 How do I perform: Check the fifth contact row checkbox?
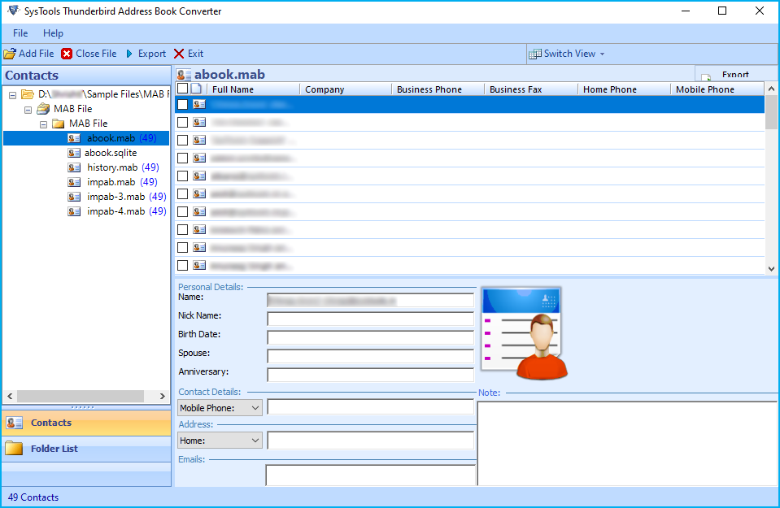(x=182, y=176)
